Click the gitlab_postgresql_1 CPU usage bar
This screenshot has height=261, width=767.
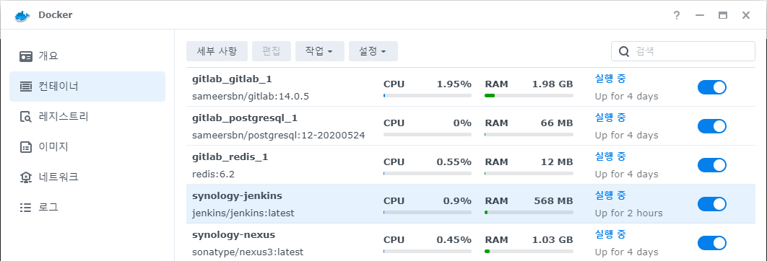click(x=428, y=134)
